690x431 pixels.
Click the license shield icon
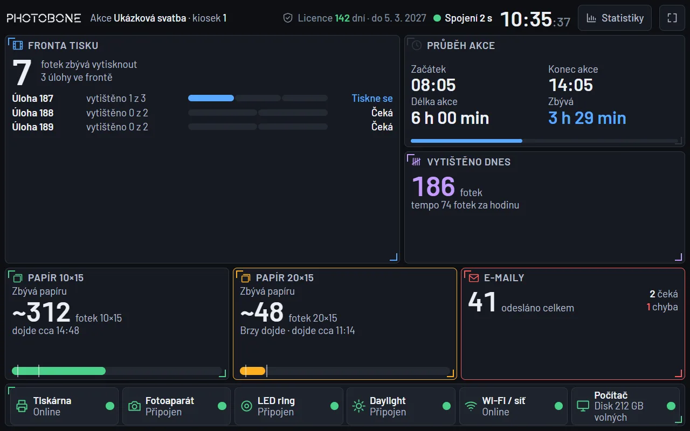[288, 18]
